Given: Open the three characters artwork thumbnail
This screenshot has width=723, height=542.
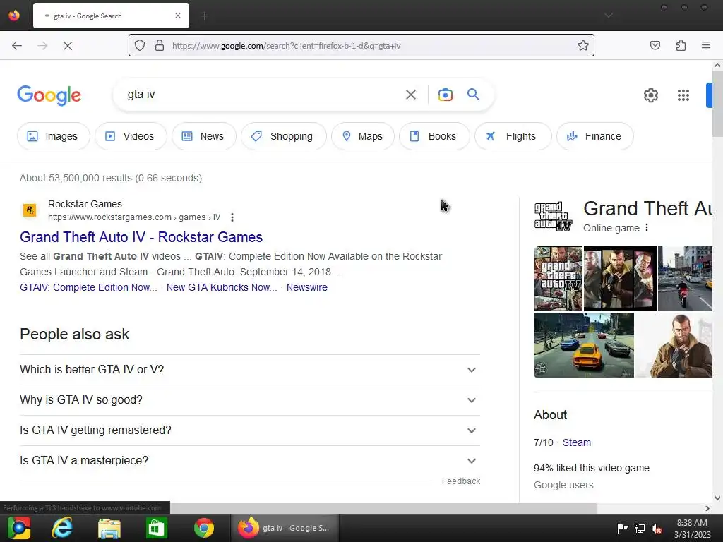Looking at the screenshot, I should [620, 279].
